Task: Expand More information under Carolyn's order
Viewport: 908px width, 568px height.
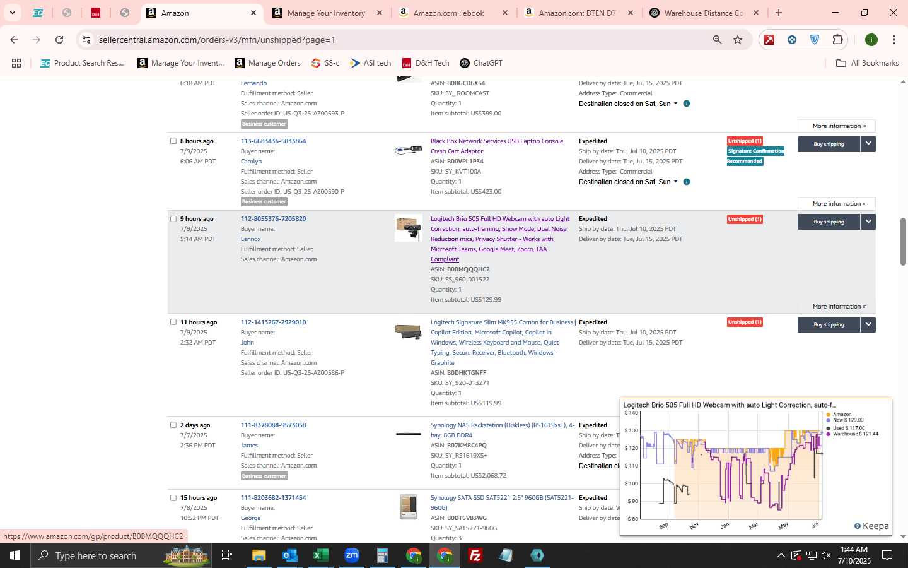Action: click(837, 203)
